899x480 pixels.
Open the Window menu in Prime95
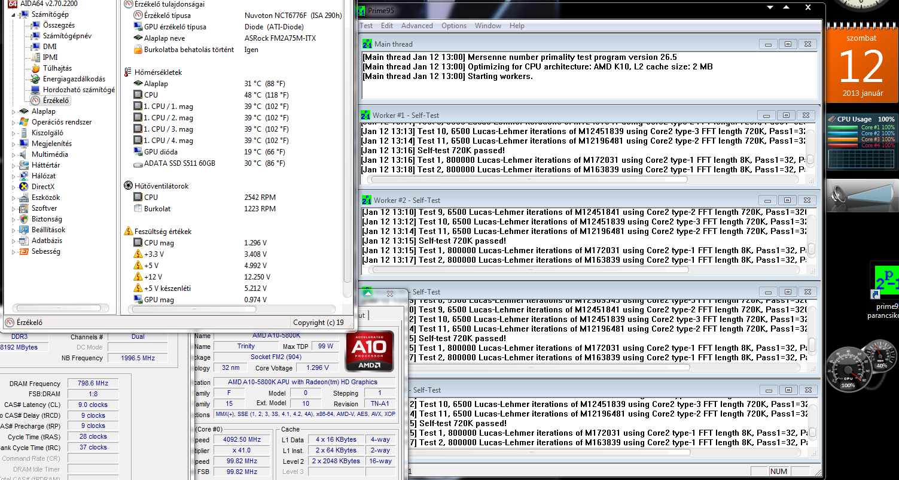(x=488, y=26)
